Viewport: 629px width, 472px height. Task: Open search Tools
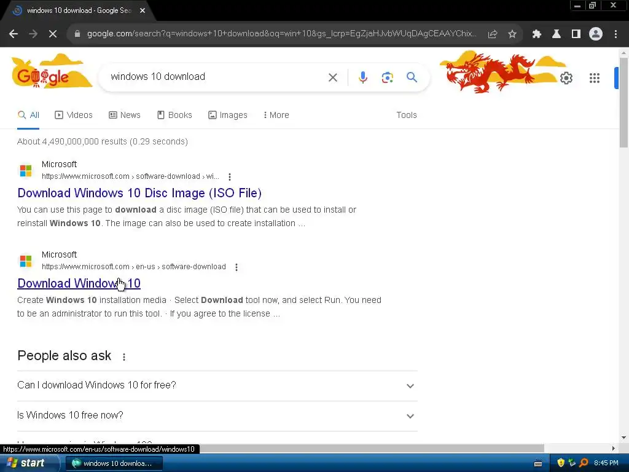coord(407,115)
